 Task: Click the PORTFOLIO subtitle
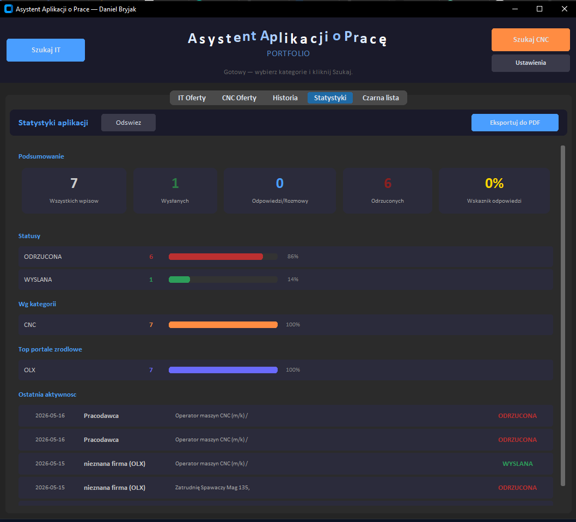point(288,53)
